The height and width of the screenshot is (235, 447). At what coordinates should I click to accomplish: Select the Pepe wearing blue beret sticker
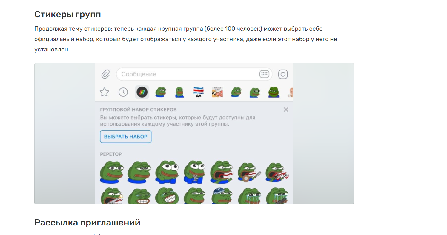click(222, 196)
